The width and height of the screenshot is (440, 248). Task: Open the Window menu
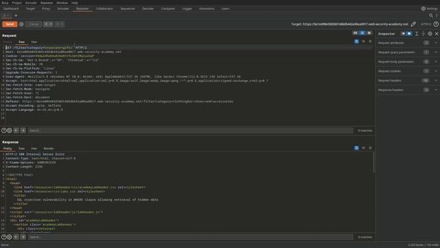point(62,3)
